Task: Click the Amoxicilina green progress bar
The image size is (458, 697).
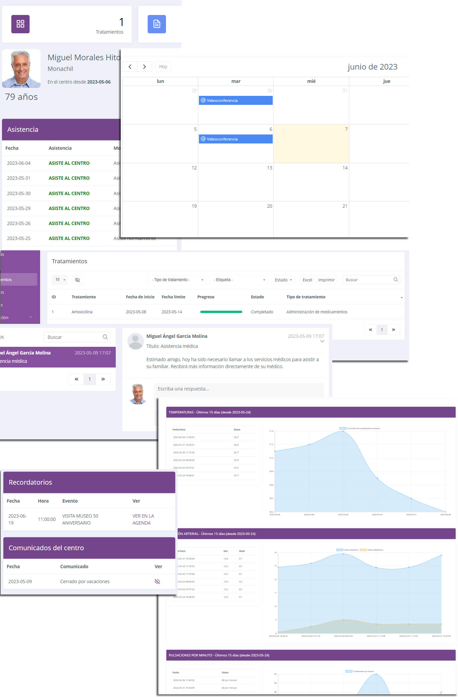Action: click(x=221, y=312)
